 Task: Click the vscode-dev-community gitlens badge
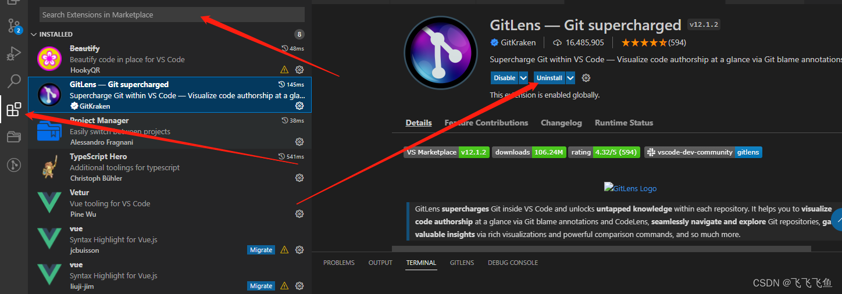703,152
